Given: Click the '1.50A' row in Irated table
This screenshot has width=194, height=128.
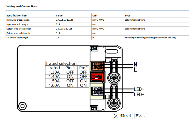Looking at the screenshot, I should 67,81.
